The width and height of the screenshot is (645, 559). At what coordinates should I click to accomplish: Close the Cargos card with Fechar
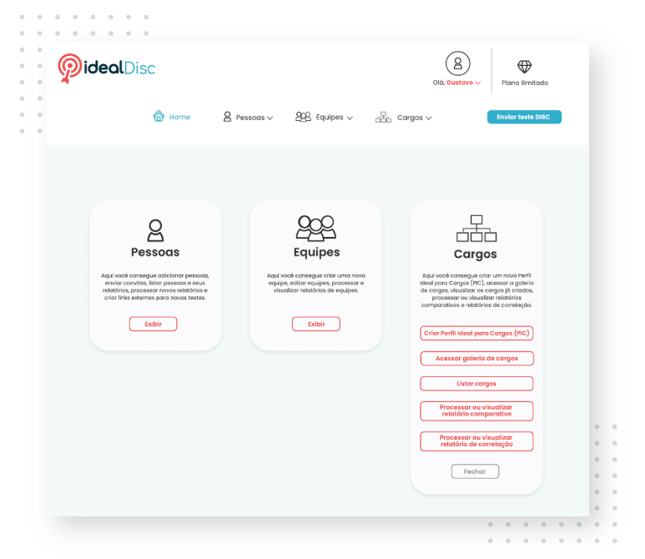pyautogui.click(x=475, y=471)
